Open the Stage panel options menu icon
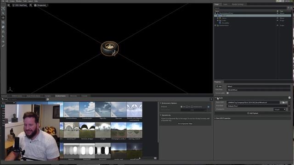Screen dimensions: 294x165 pyautogui.click(x=291, y=8)
